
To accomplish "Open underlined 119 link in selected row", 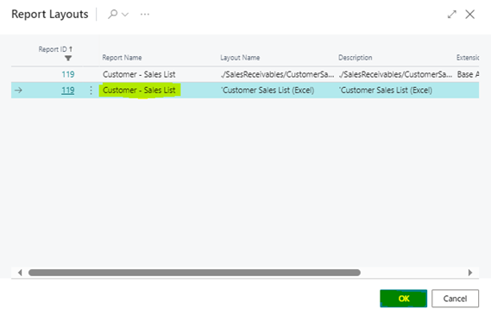I will [x=68, y=91].
